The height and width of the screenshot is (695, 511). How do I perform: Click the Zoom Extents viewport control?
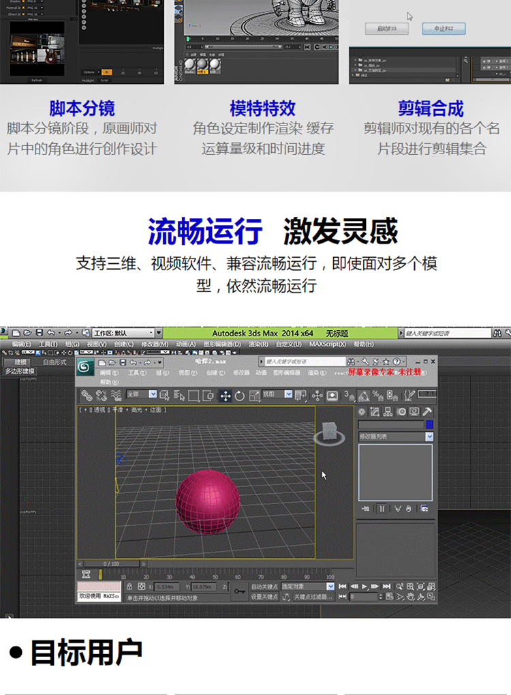[x=420, y=587]
